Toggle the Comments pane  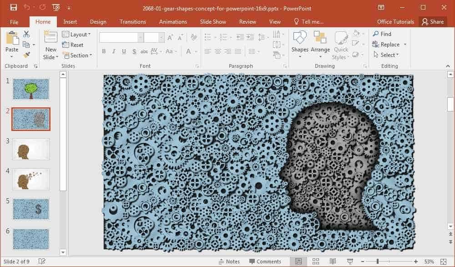click(265, 262)
